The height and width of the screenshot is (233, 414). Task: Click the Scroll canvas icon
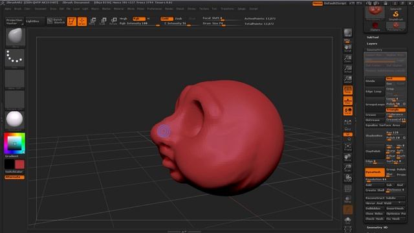[348, 48]
